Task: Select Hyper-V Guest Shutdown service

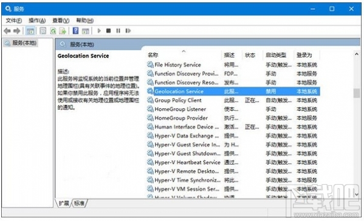Action: [188, 153]
